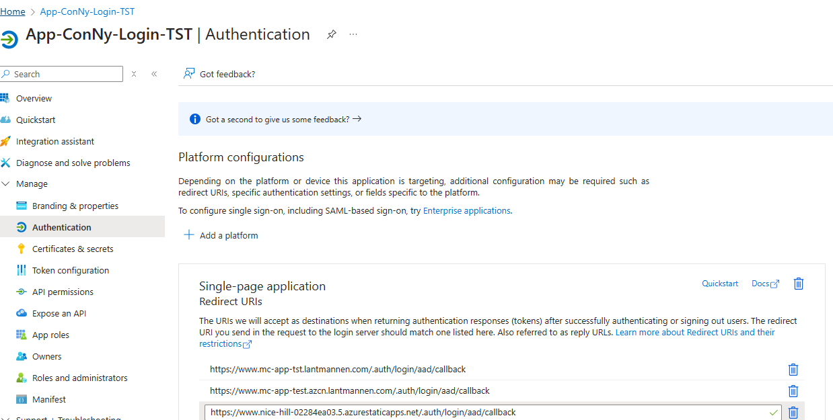Open the Docs external link
Image resolution: width=833 pixels, height=420 pixels.
tap(765, 284)
